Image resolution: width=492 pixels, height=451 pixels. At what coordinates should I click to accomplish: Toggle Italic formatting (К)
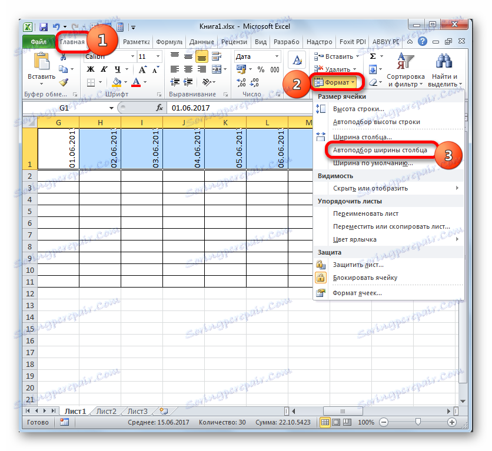coord(104,69)
